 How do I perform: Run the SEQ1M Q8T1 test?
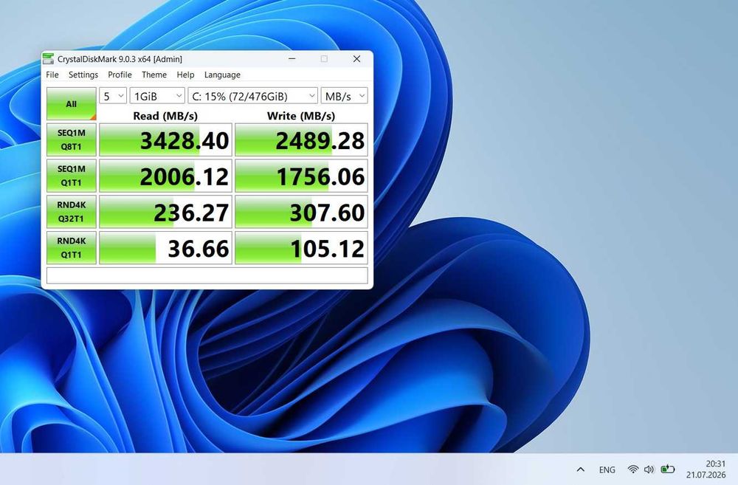point(72,140)
